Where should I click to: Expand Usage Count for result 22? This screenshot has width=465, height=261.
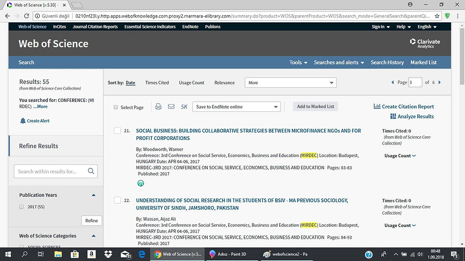(400, 225)
